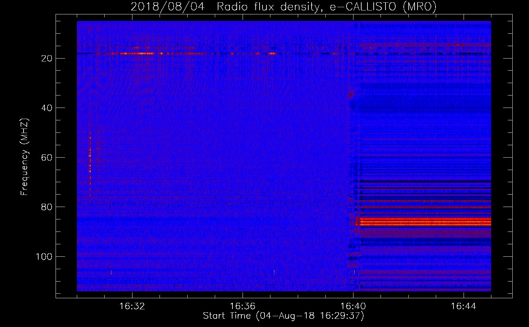Screen dimensions: 529x327
Task: Click the 60 MHz frequency tick label
Action: point(47,157)
